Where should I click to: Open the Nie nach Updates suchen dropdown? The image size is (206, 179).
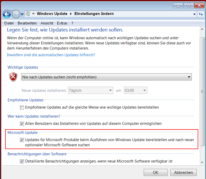pos(106,77)
